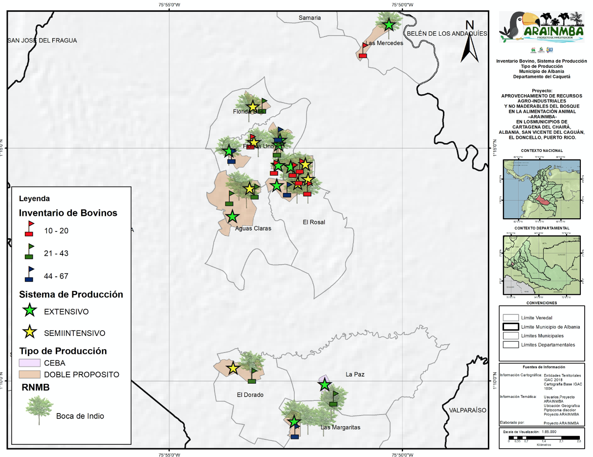Click the blue flag at Las Margaritas
This screenshot has height=457, width=593.
pos(295,431)
